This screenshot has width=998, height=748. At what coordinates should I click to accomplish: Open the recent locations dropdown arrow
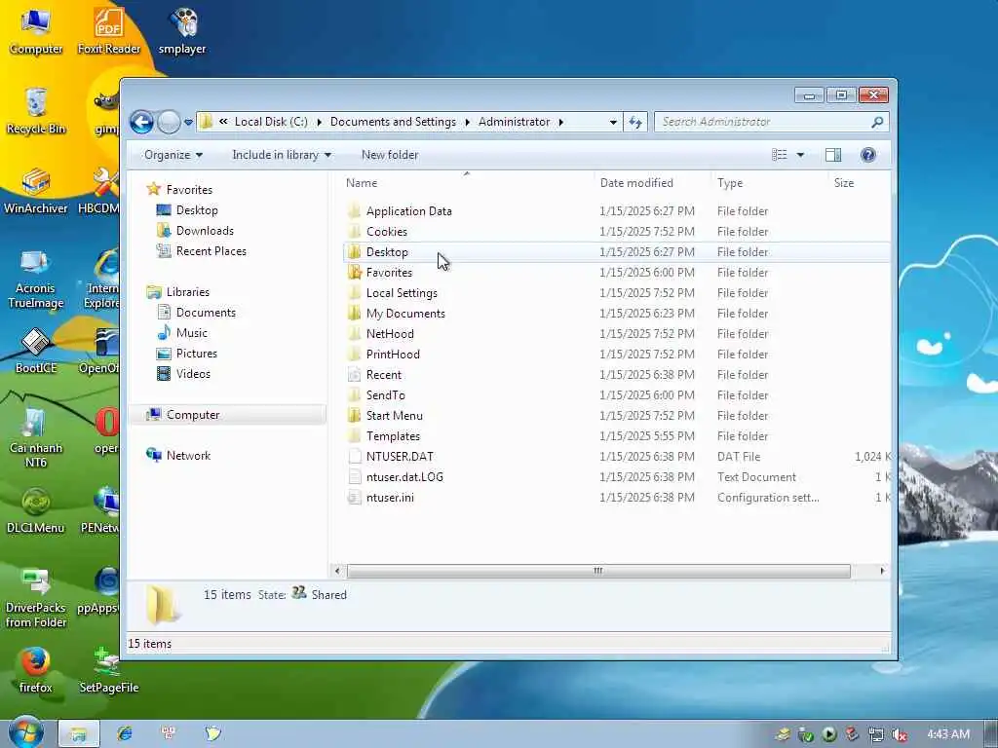click(188, 122)
